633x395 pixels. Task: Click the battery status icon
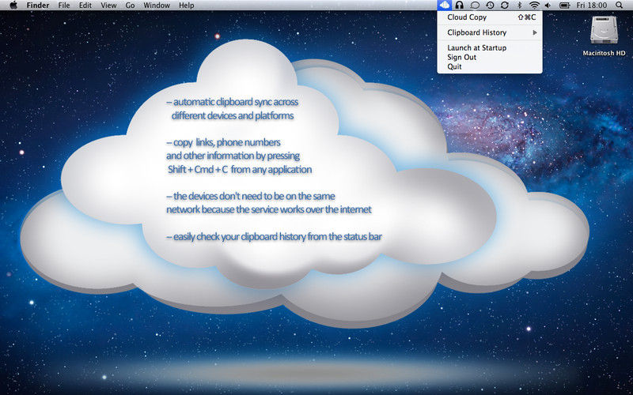pyautogui.click(x=565, y=6)
